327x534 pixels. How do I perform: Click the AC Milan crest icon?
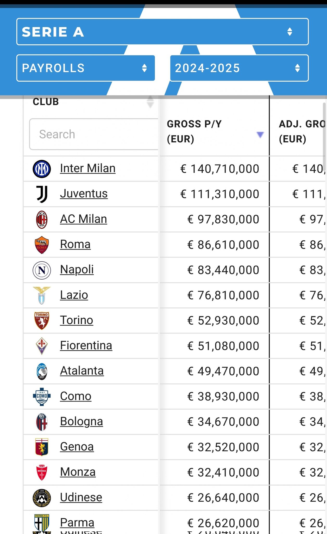[x=42, y=220]
